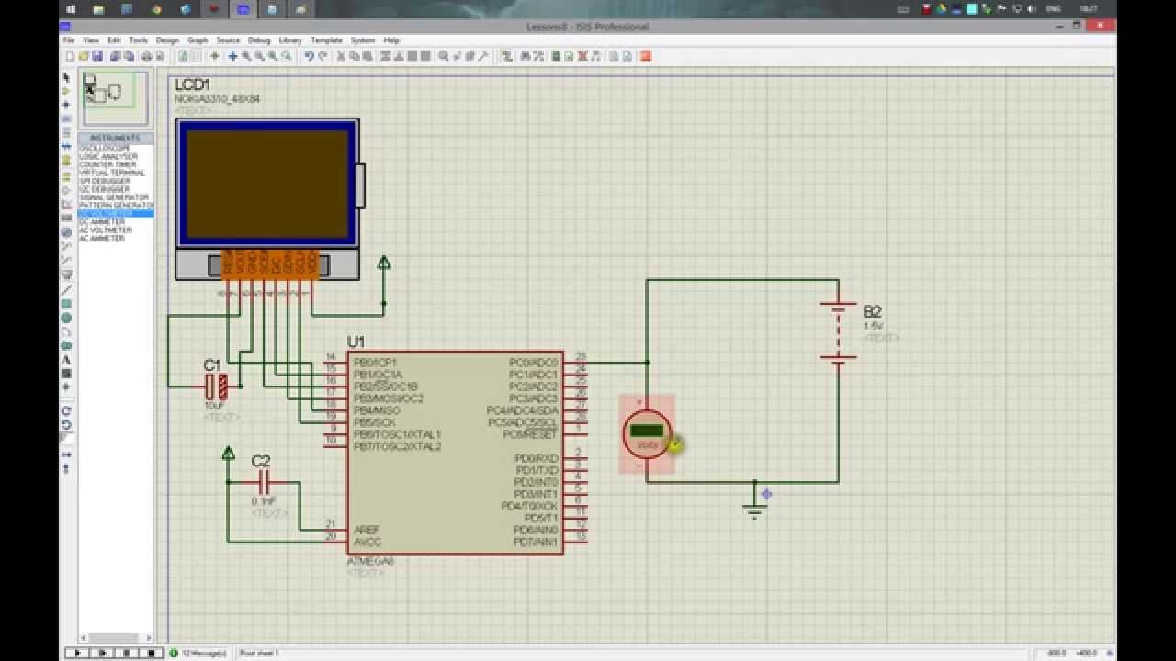Screen dimensions: 1176x661
Task: Pause the running simulation
Action: click(127, 653)
